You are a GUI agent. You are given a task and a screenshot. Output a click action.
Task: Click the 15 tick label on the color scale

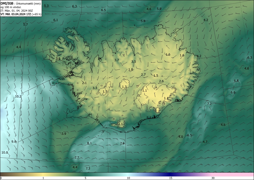171,178
